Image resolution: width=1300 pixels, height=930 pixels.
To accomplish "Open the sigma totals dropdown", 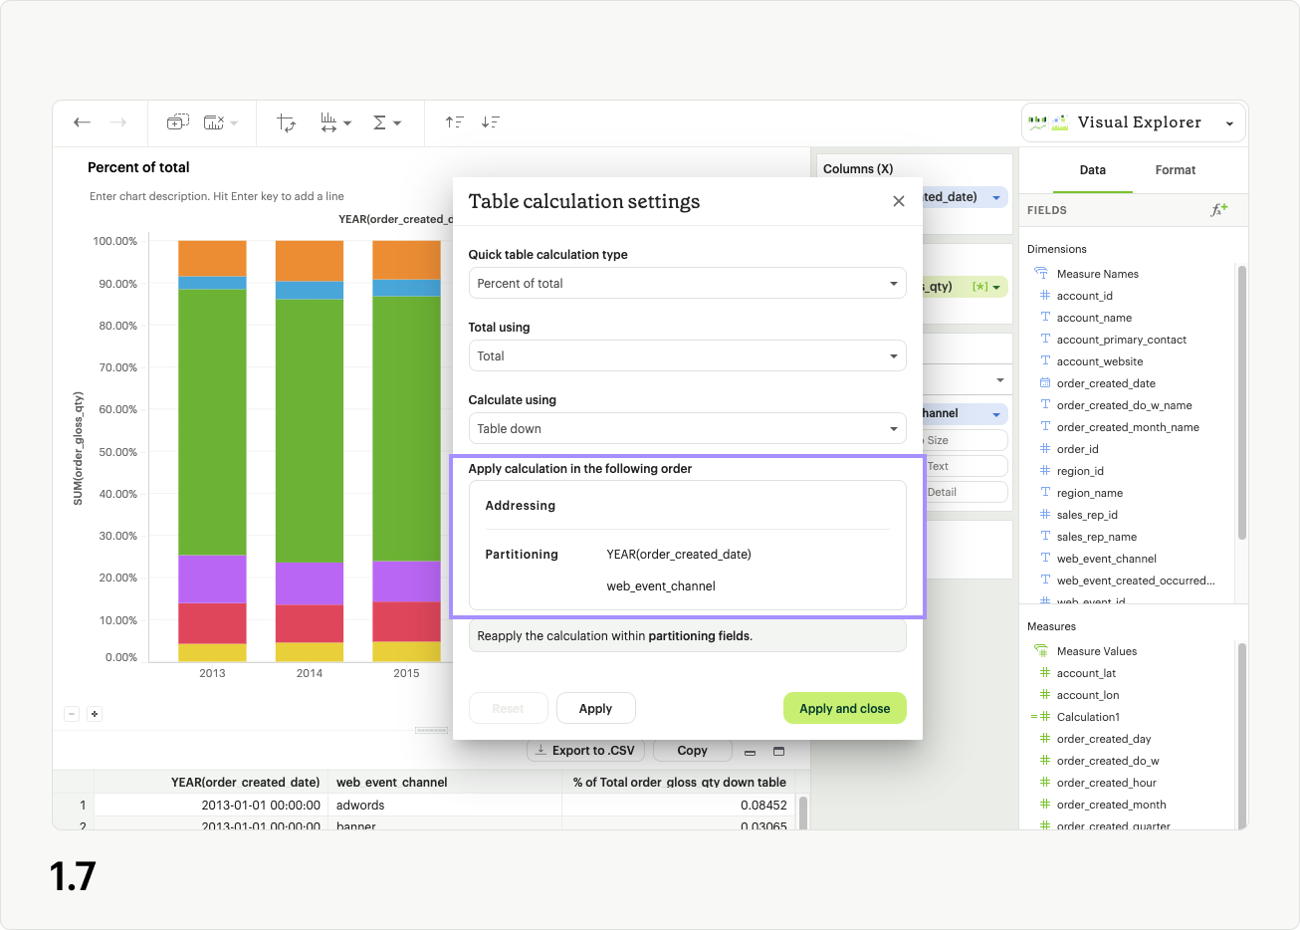I will pos(386,122).
